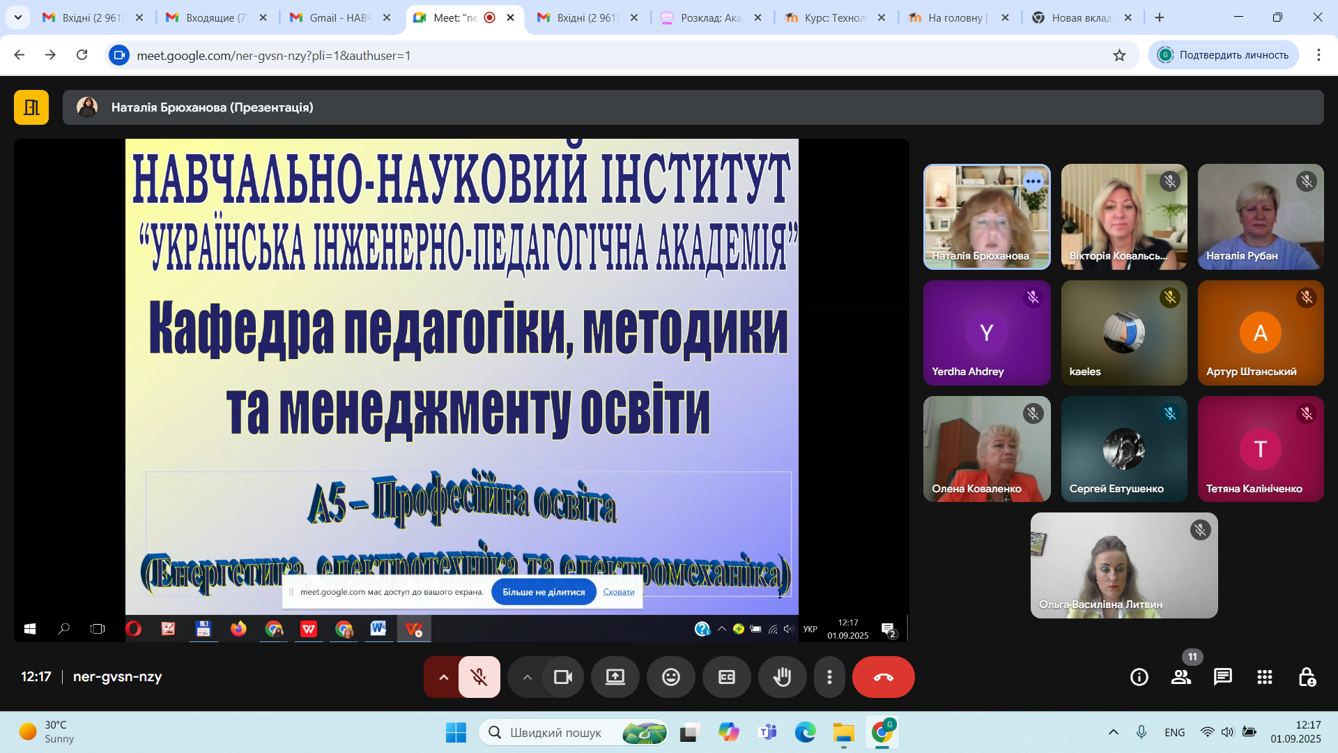Select the Артур Штанський participant tile

(x=1261, y=333)
